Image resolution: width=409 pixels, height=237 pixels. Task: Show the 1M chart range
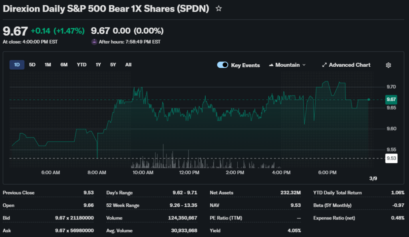coord(48,65)
